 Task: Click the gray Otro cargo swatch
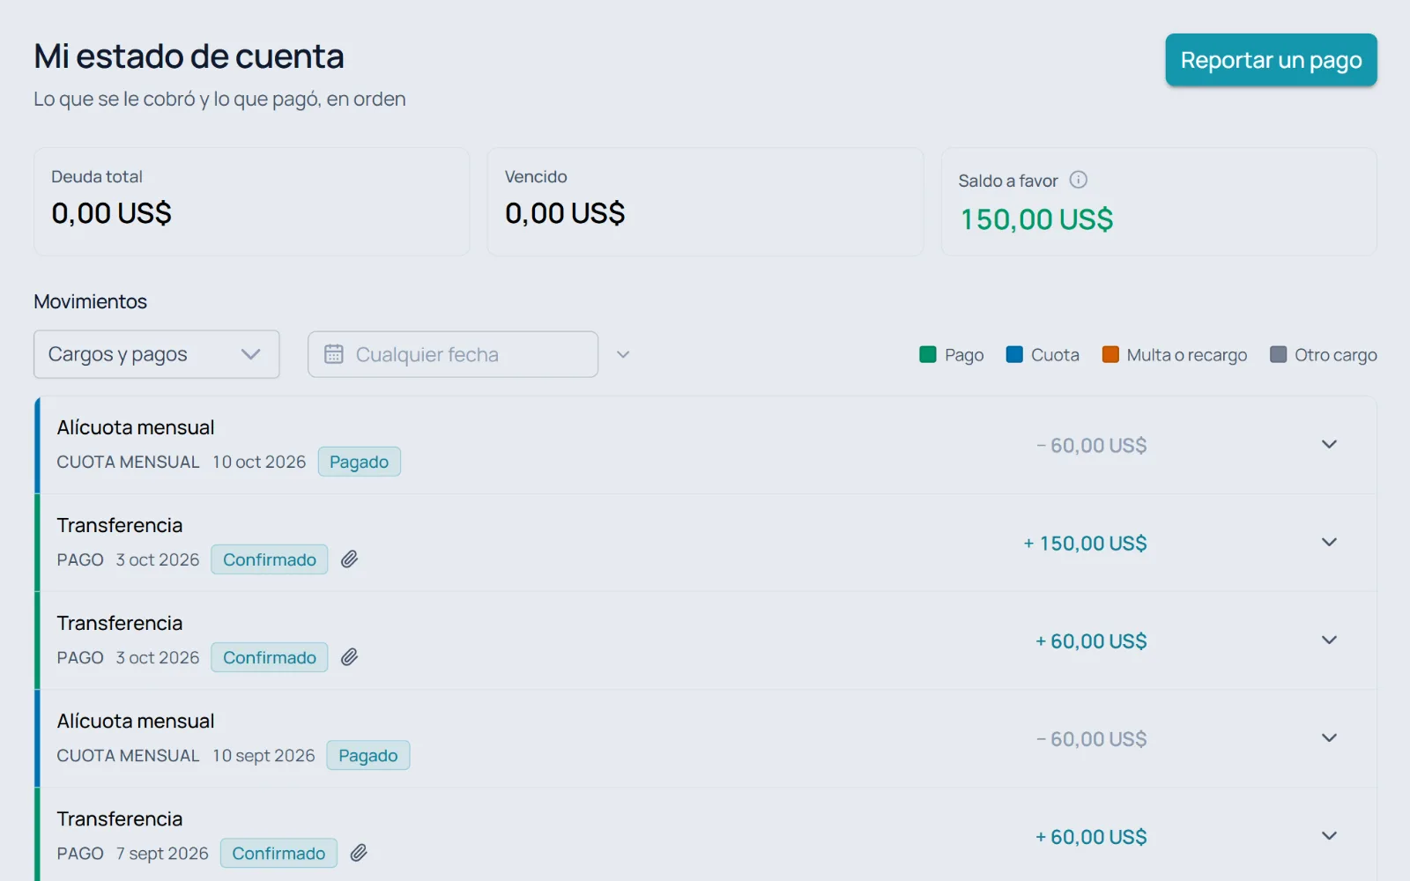(x=1278, y=354)
